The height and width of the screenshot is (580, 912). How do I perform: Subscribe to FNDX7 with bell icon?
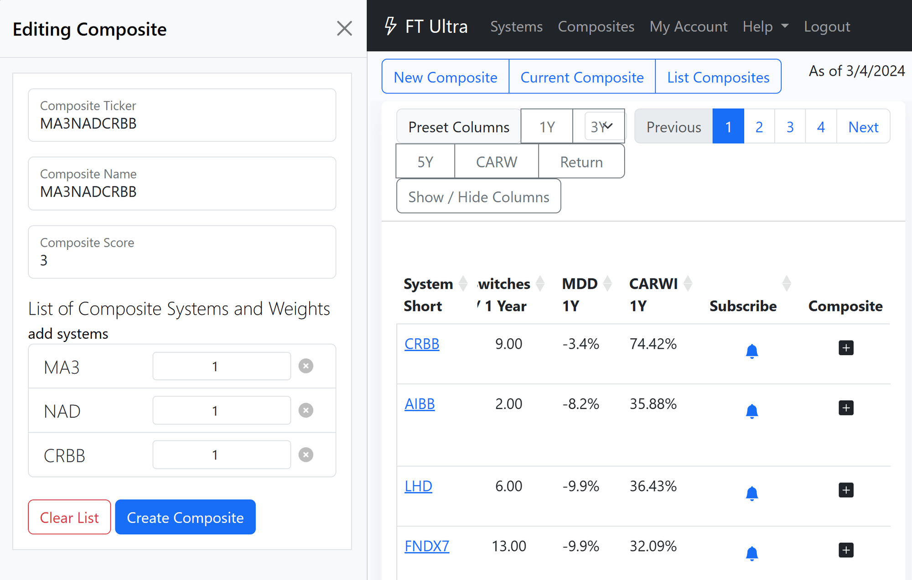751,554
